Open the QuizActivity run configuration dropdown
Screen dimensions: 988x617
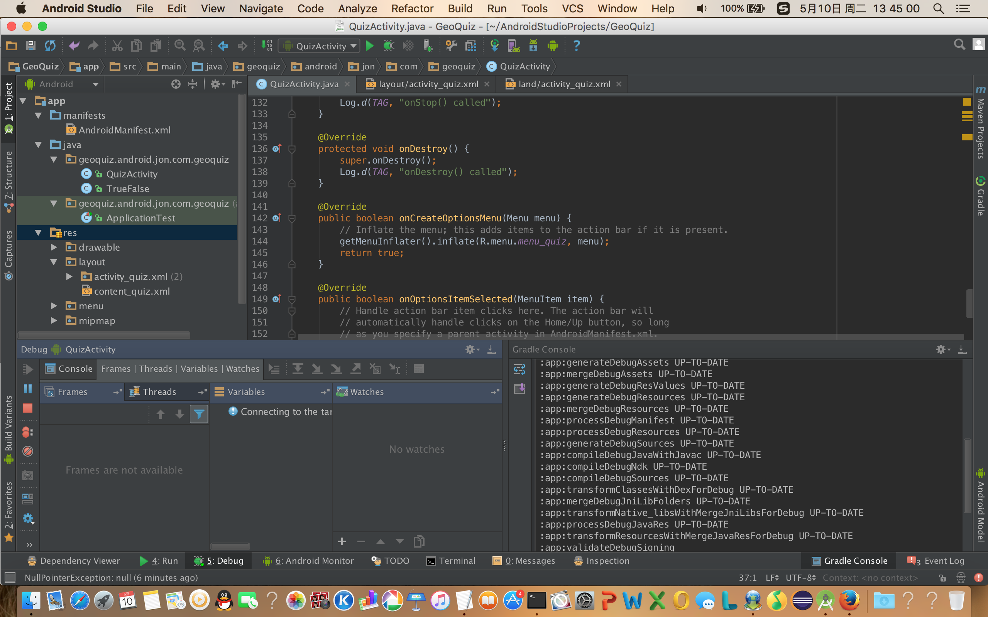319,46
